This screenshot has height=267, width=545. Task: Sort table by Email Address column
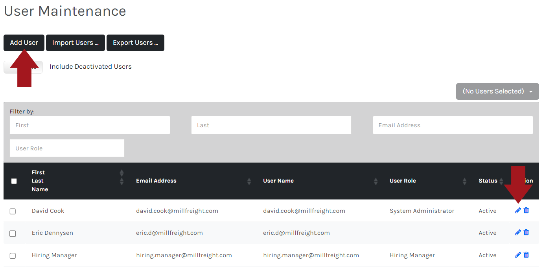pyautogui.click(x=249, y=181)
